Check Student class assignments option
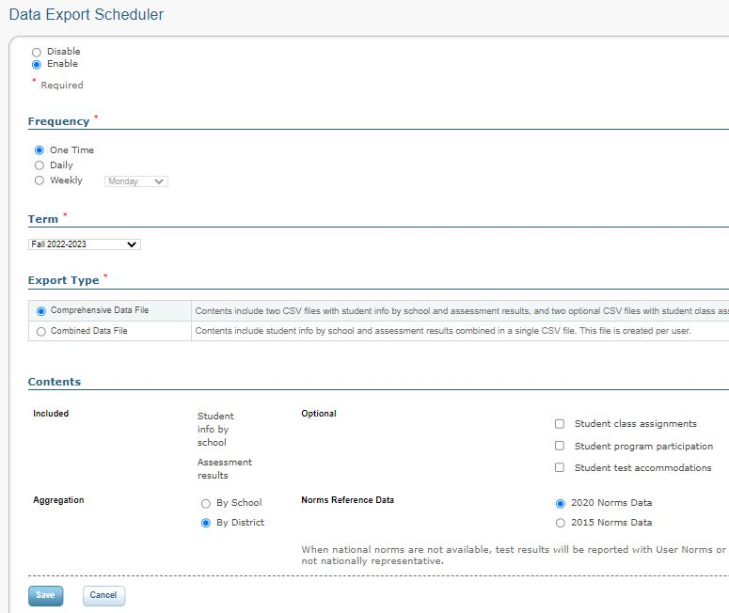 pyautogui.click(x=560, y=424)
